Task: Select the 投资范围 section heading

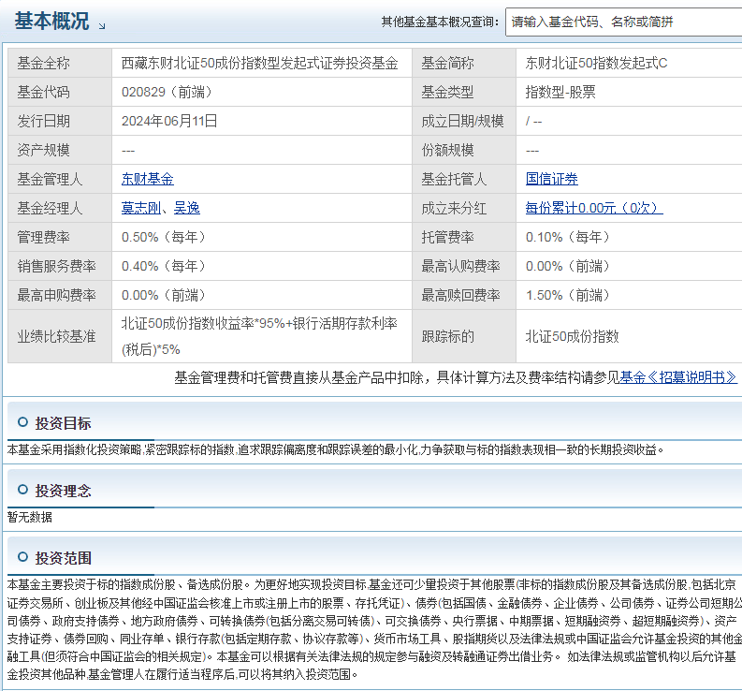Action: coord(63,558)
